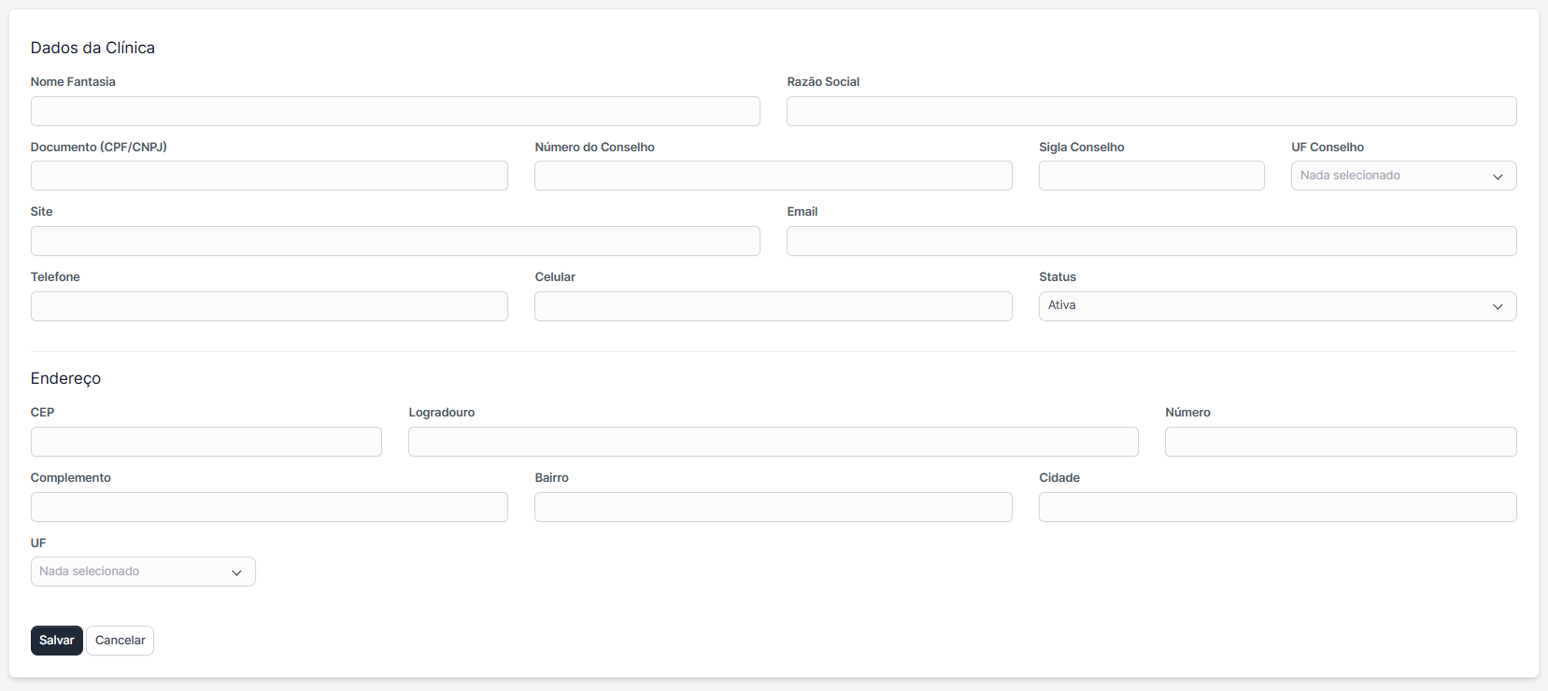This screenshot has width=1548, height=691.
Task: Click the Cidade text field
Action: (1277, 507)
